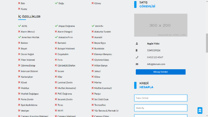Click the mobile phone icon next to 5349229126
The width and height of the screenshot is (208, 117).
coord(136,50)
